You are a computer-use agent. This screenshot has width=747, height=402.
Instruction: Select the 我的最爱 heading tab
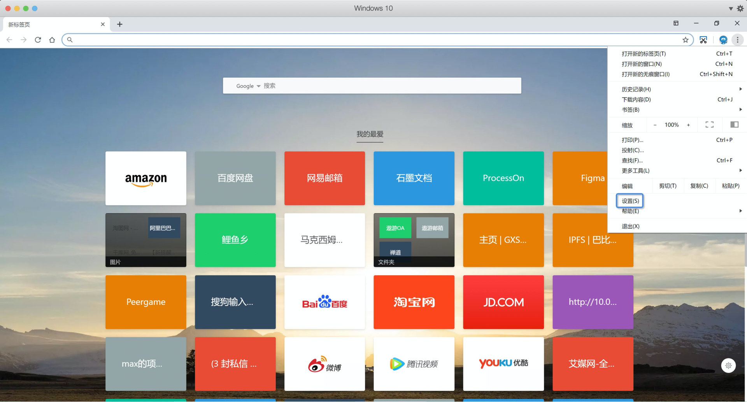click(x=370, y=134)
